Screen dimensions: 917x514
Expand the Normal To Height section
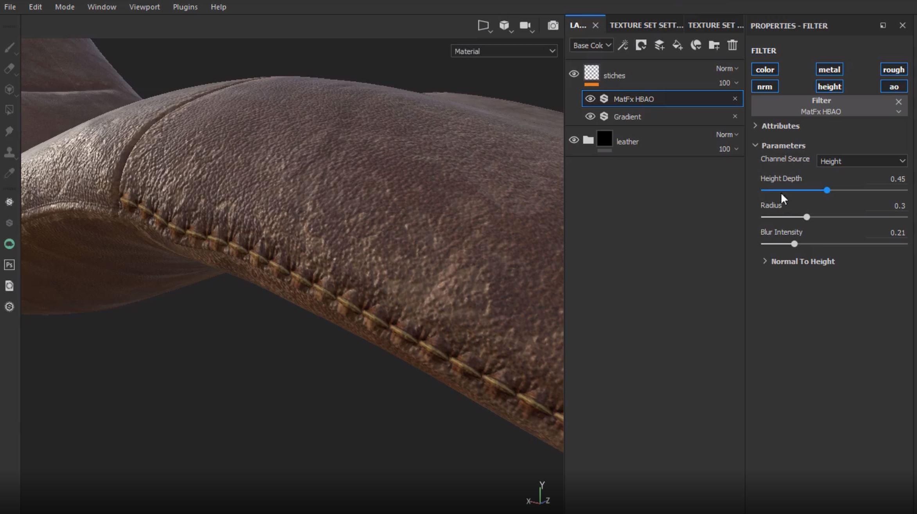802,261
